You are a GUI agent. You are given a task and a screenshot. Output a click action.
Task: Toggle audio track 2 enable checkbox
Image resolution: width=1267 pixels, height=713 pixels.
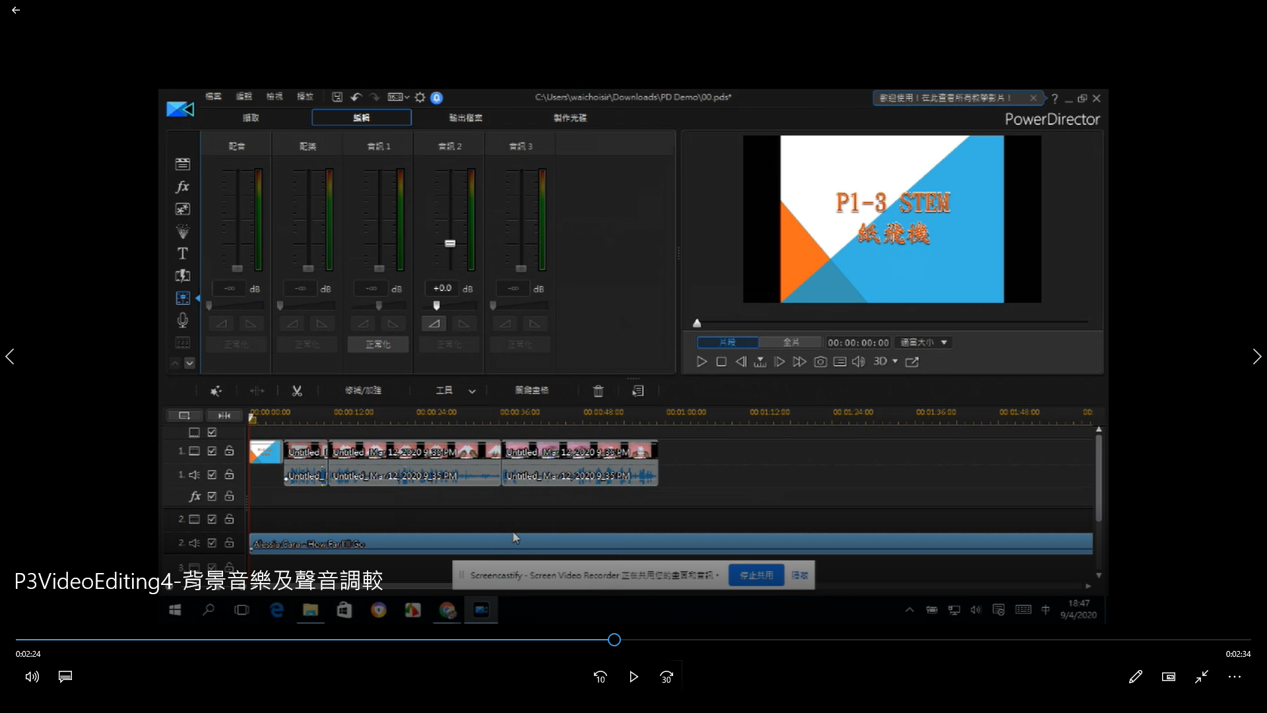click(x=212, y=543)
